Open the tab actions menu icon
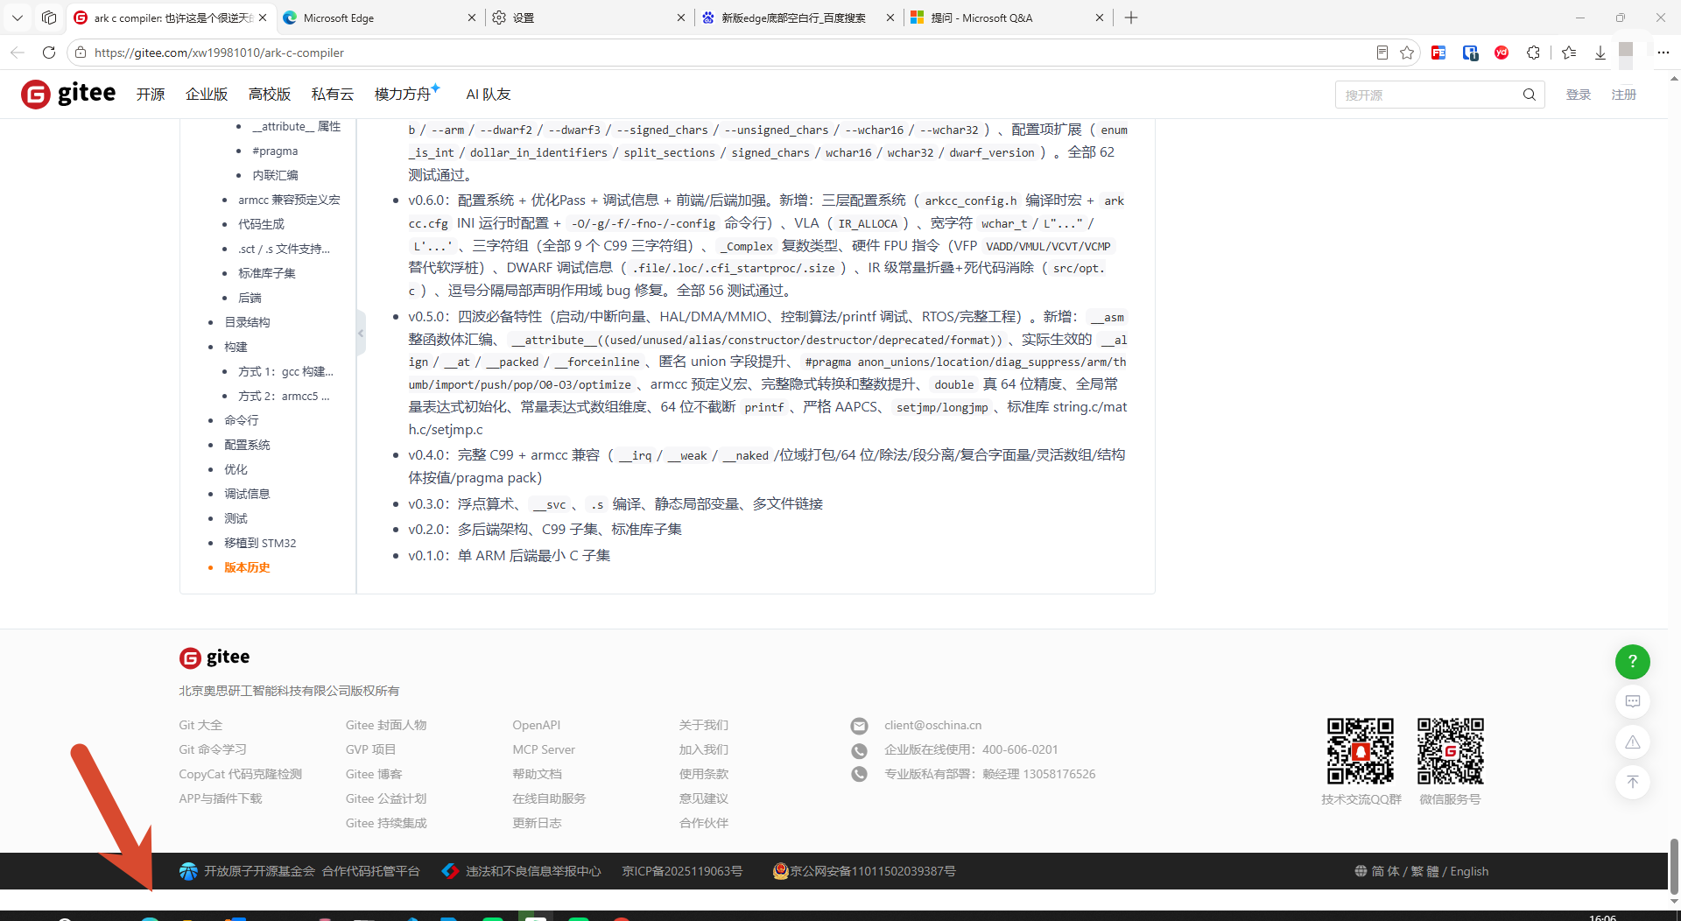Screen dimensions: 1681x921 tap(18, 18)
